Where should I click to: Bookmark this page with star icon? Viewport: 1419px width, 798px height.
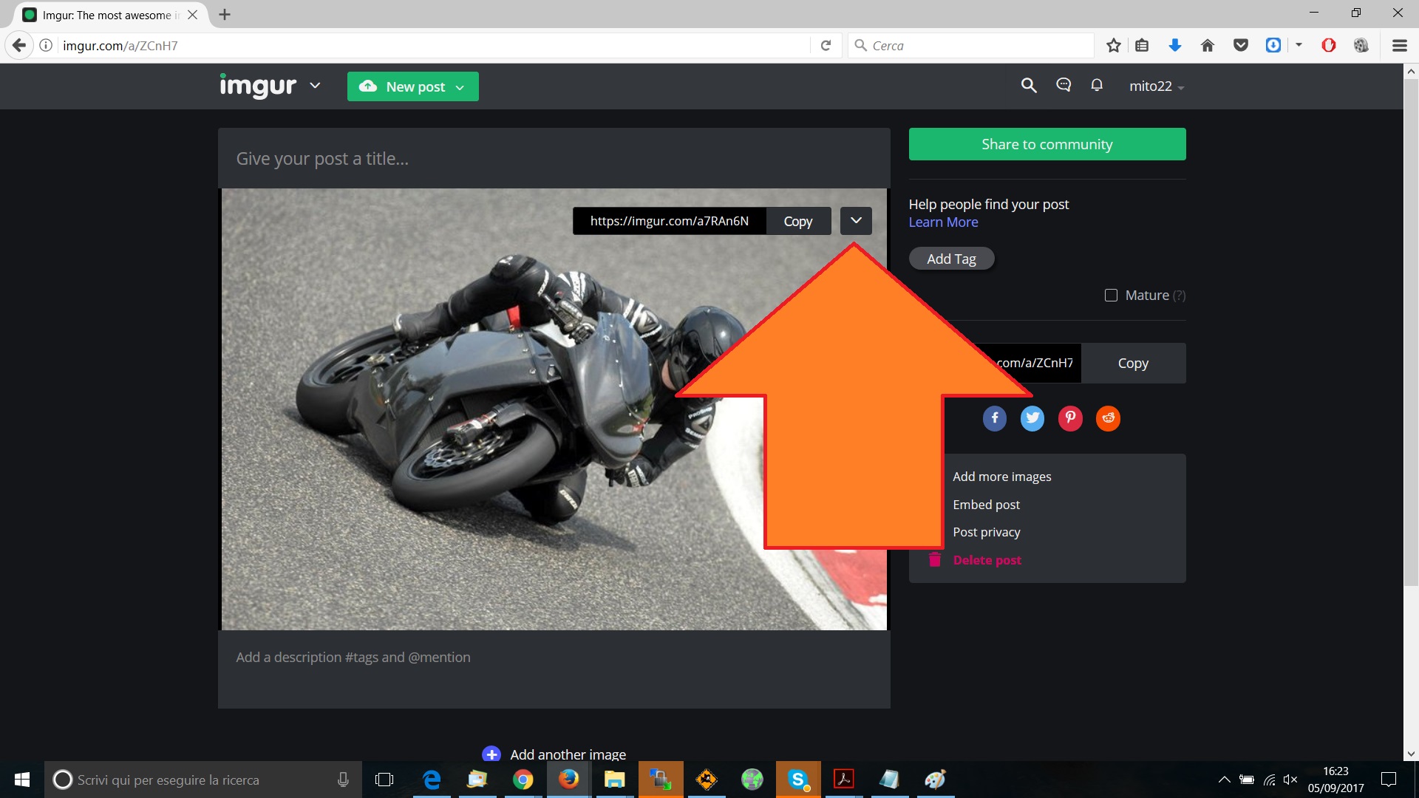click(1114, 45)
